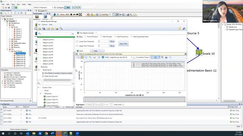The image size is (243, 136).
Task: Collapse the Receiving 14 tree node
Action: click(x=39, y=70)
